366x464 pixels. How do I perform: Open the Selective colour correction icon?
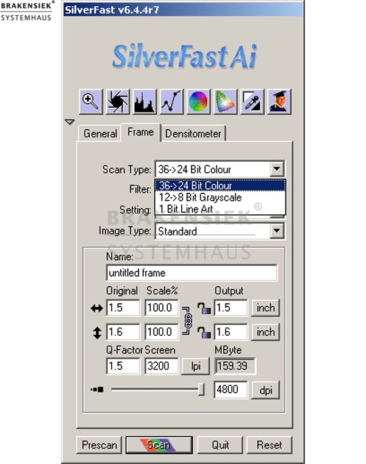[225, 101]
